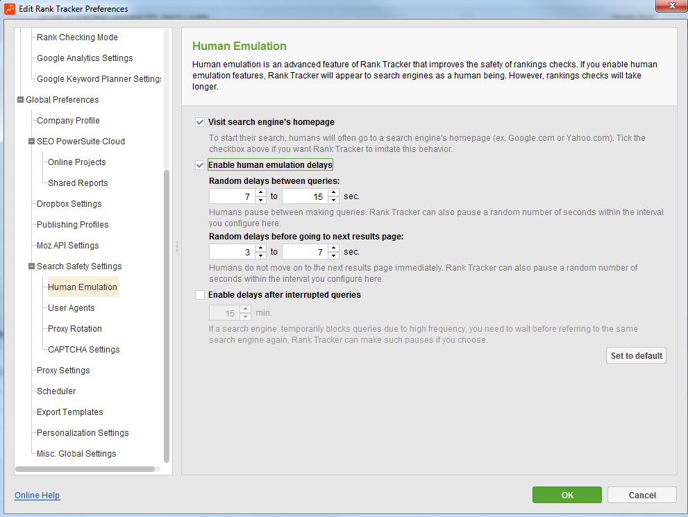The height and width of the screenshot is (517, 688).
Task: Toggle Enable human emulation delays checkbox
Action: tap(200, 165)
